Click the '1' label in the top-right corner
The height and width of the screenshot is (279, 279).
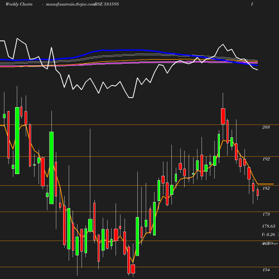(252, 4)
